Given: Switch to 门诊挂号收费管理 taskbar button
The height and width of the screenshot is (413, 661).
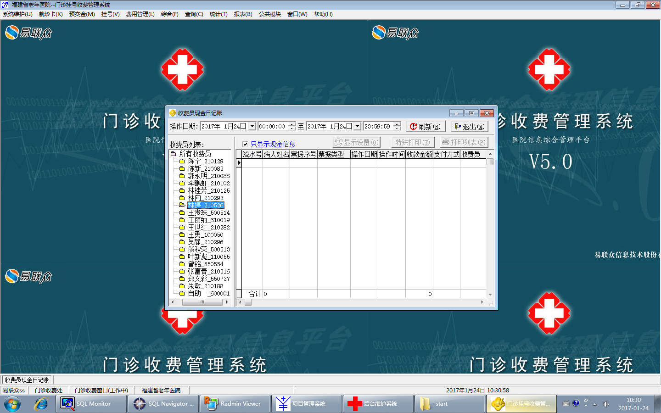Looking at the screenshot, I should [521, 404].
